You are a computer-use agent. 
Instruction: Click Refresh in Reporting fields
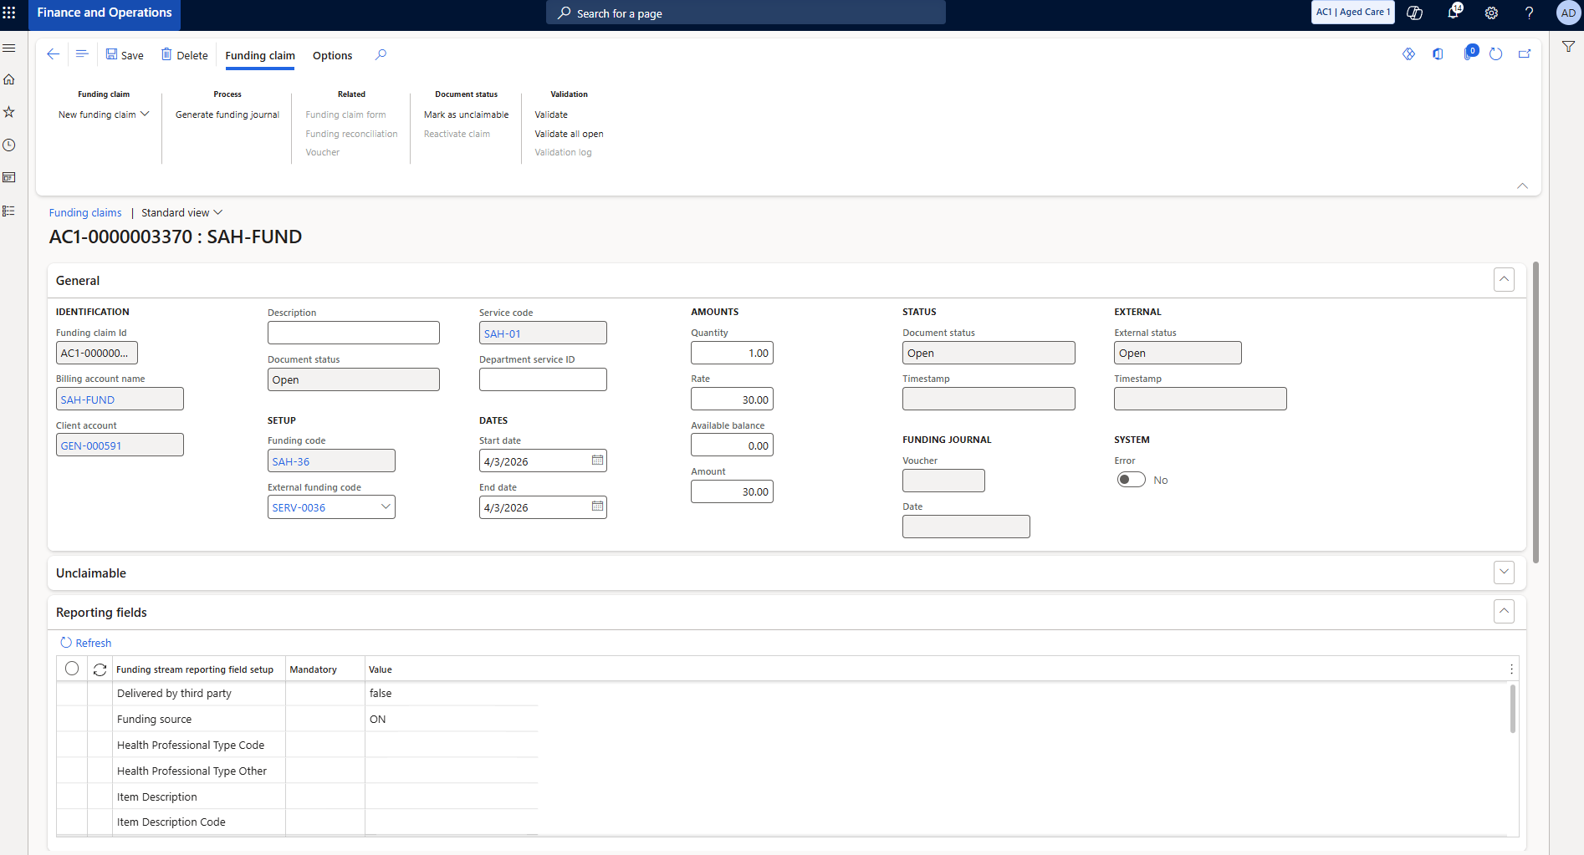[85, 643]
